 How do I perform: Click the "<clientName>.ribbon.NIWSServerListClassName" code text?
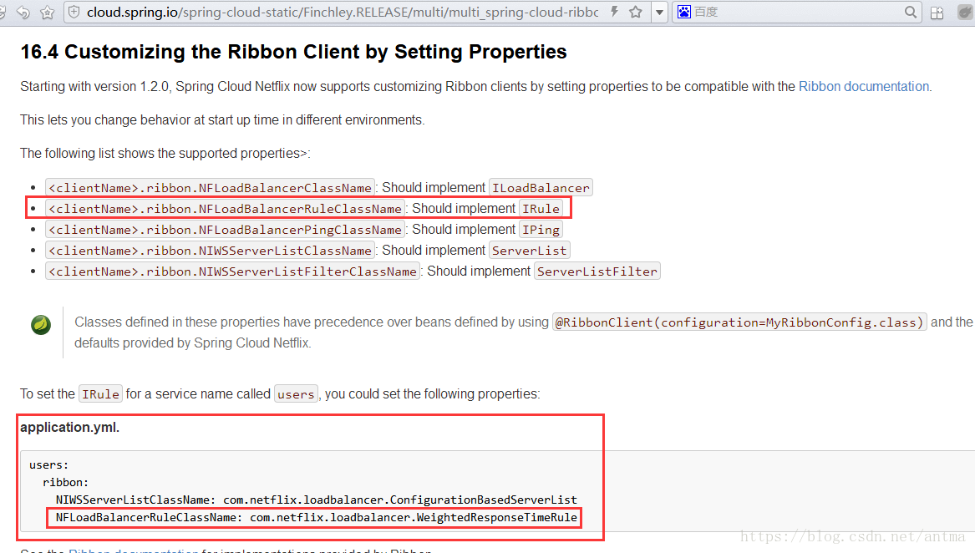click(x=211, y=251)
